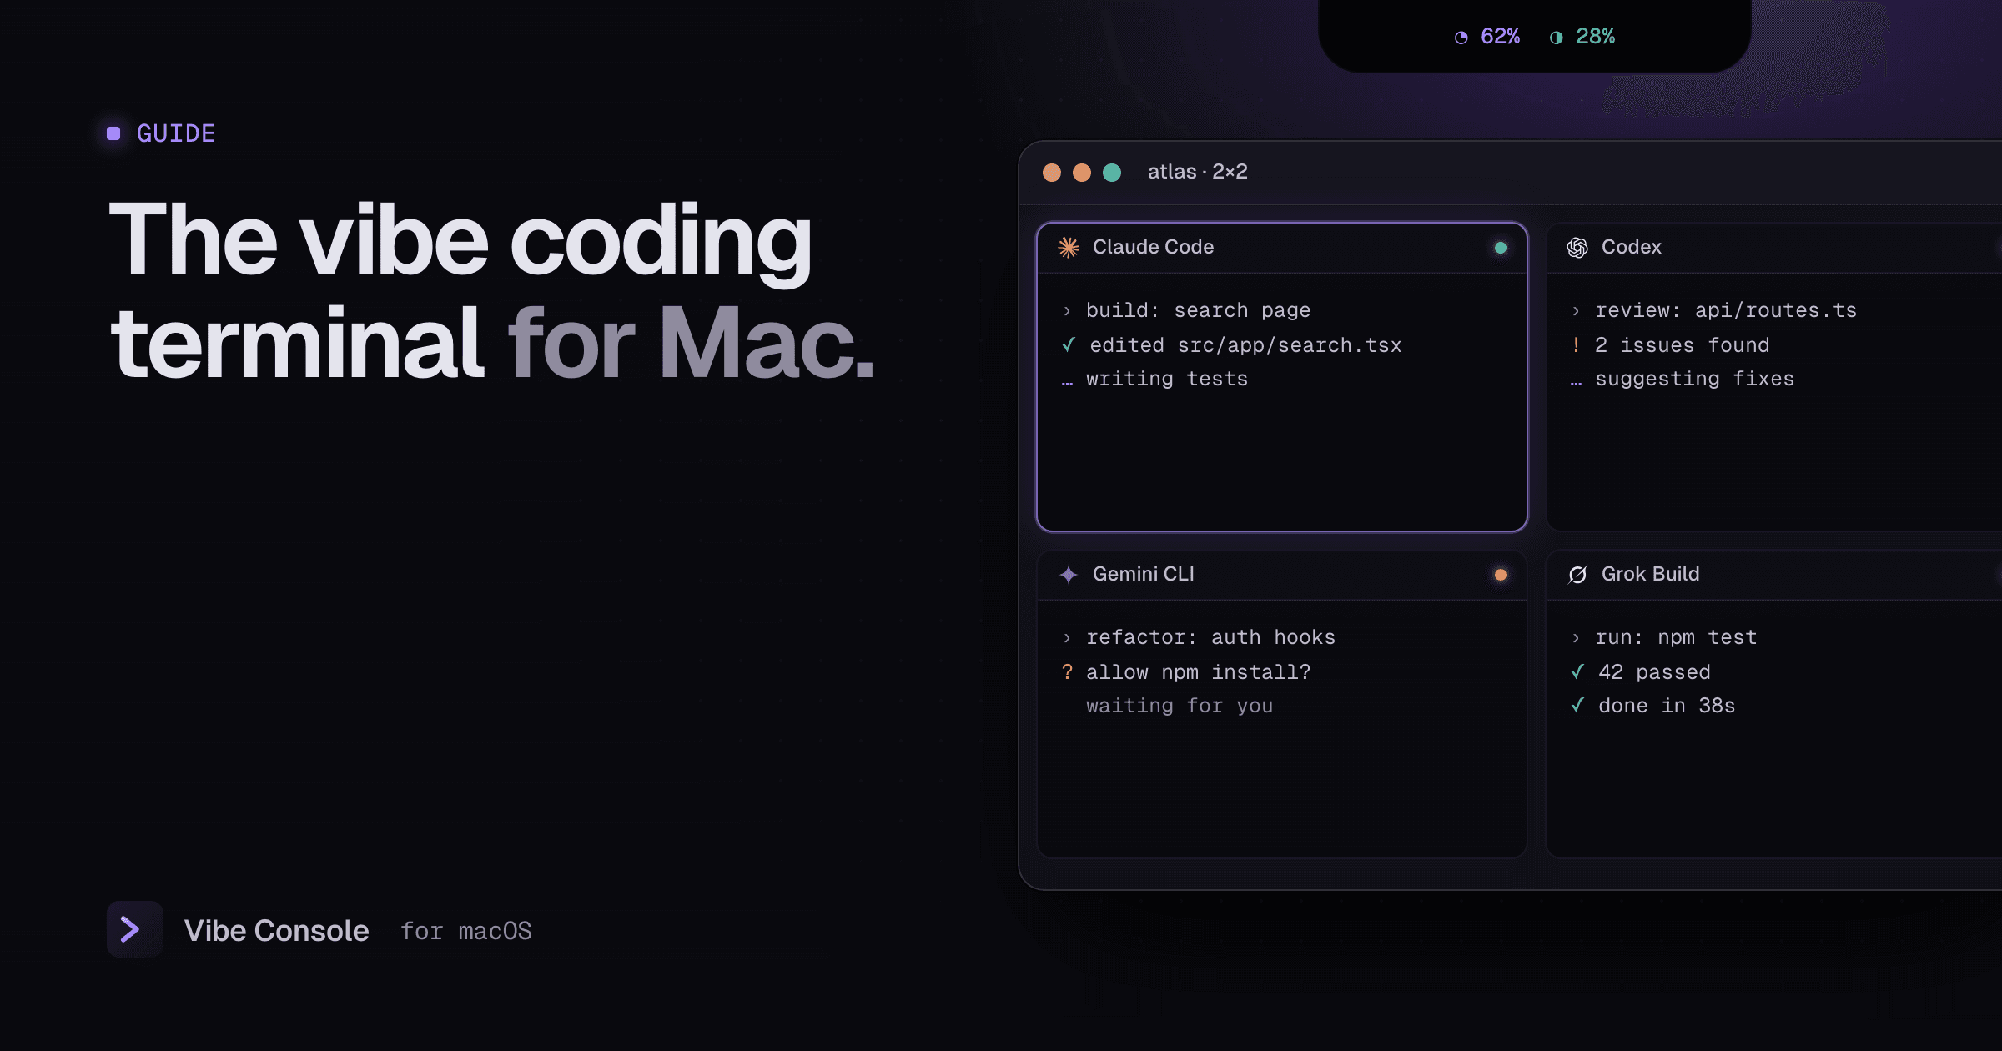
Task: Click the for Mac. headline words
Action: pos(692,343)
